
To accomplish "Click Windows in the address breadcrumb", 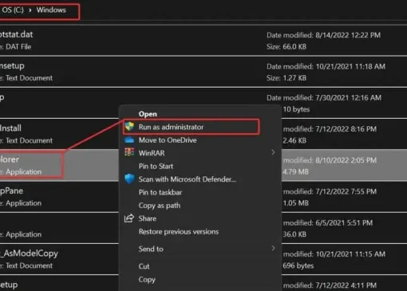I will coord(51,10).
